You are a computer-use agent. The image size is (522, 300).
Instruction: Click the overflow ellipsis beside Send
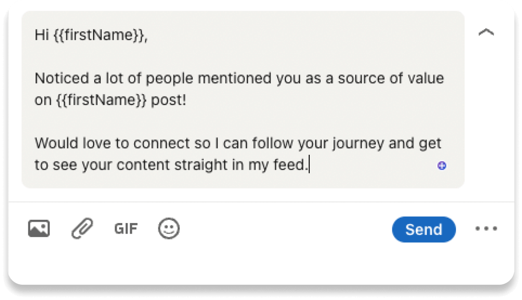(486, 228)
